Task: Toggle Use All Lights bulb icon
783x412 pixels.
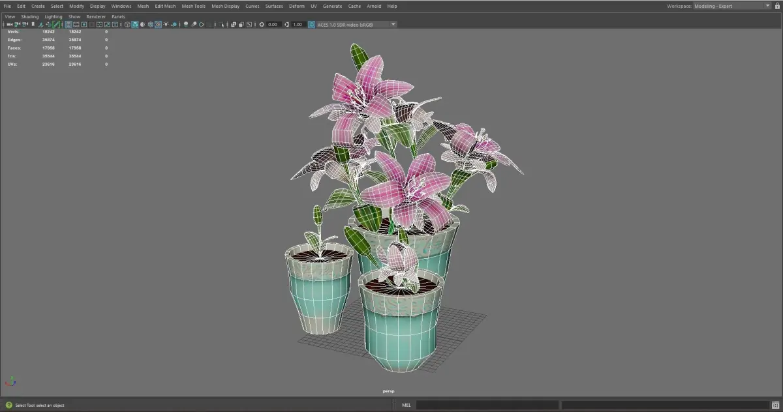Action: point(166,24)
